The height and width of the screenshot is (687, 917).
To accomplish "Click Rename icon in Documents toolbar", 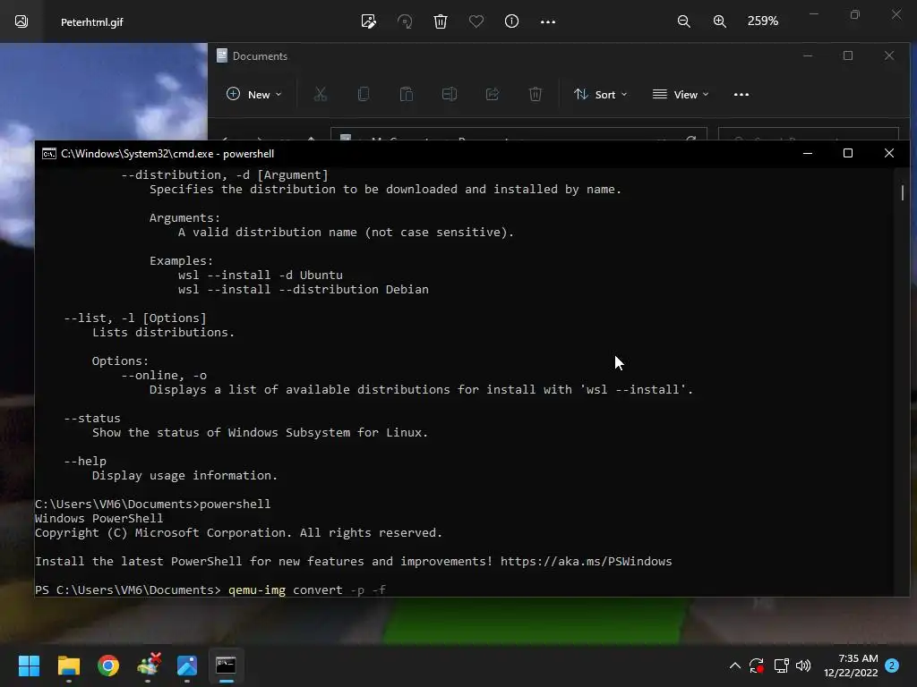I will pos(450,94).
